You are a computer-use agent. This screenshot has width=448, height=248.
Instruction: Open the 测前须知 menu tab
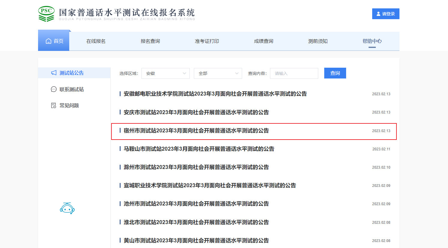pyautogui.click(x=318, y=41)
